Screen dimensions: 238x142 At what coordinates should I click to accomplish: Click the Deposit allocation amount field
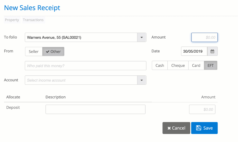coord(202,109)
